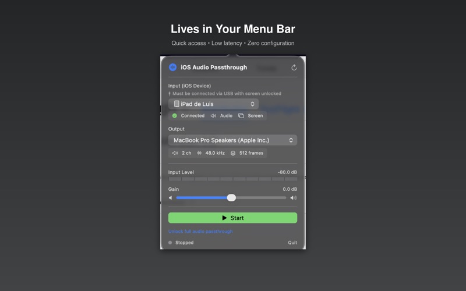The width and height of the screenshot is (466, 291).
Task: Click the Stopped status text
Action: 184,243
